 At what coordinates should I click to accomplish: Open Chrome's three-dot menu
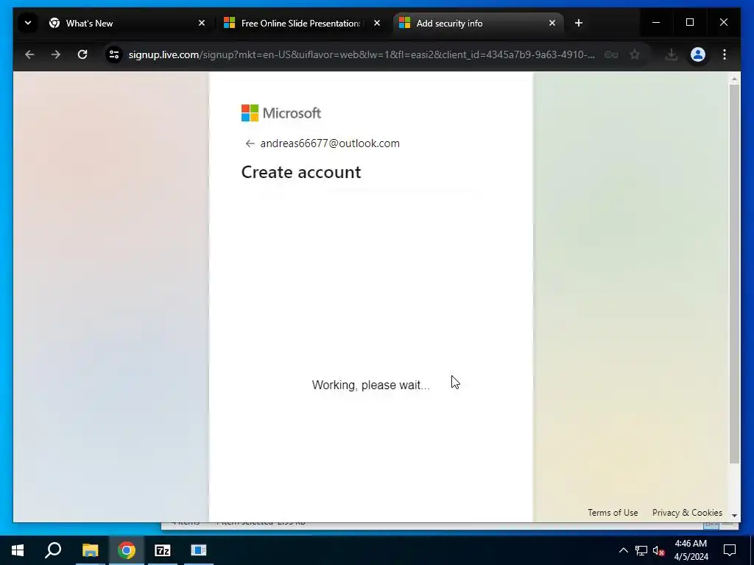[725, 54]
